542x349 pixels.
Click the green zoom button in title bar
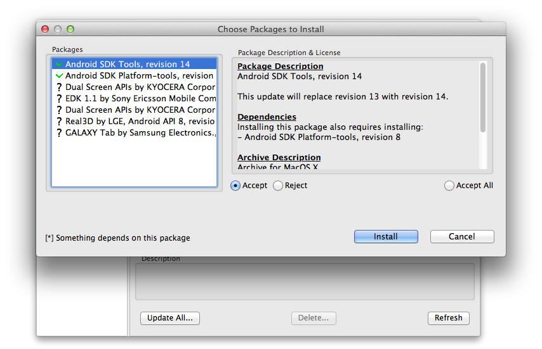(x=70, y=29)
